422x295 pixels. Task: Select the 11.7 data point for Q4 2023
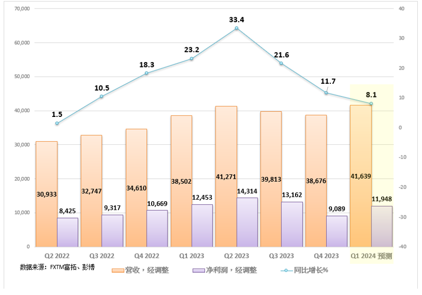[x=326, y=93]
